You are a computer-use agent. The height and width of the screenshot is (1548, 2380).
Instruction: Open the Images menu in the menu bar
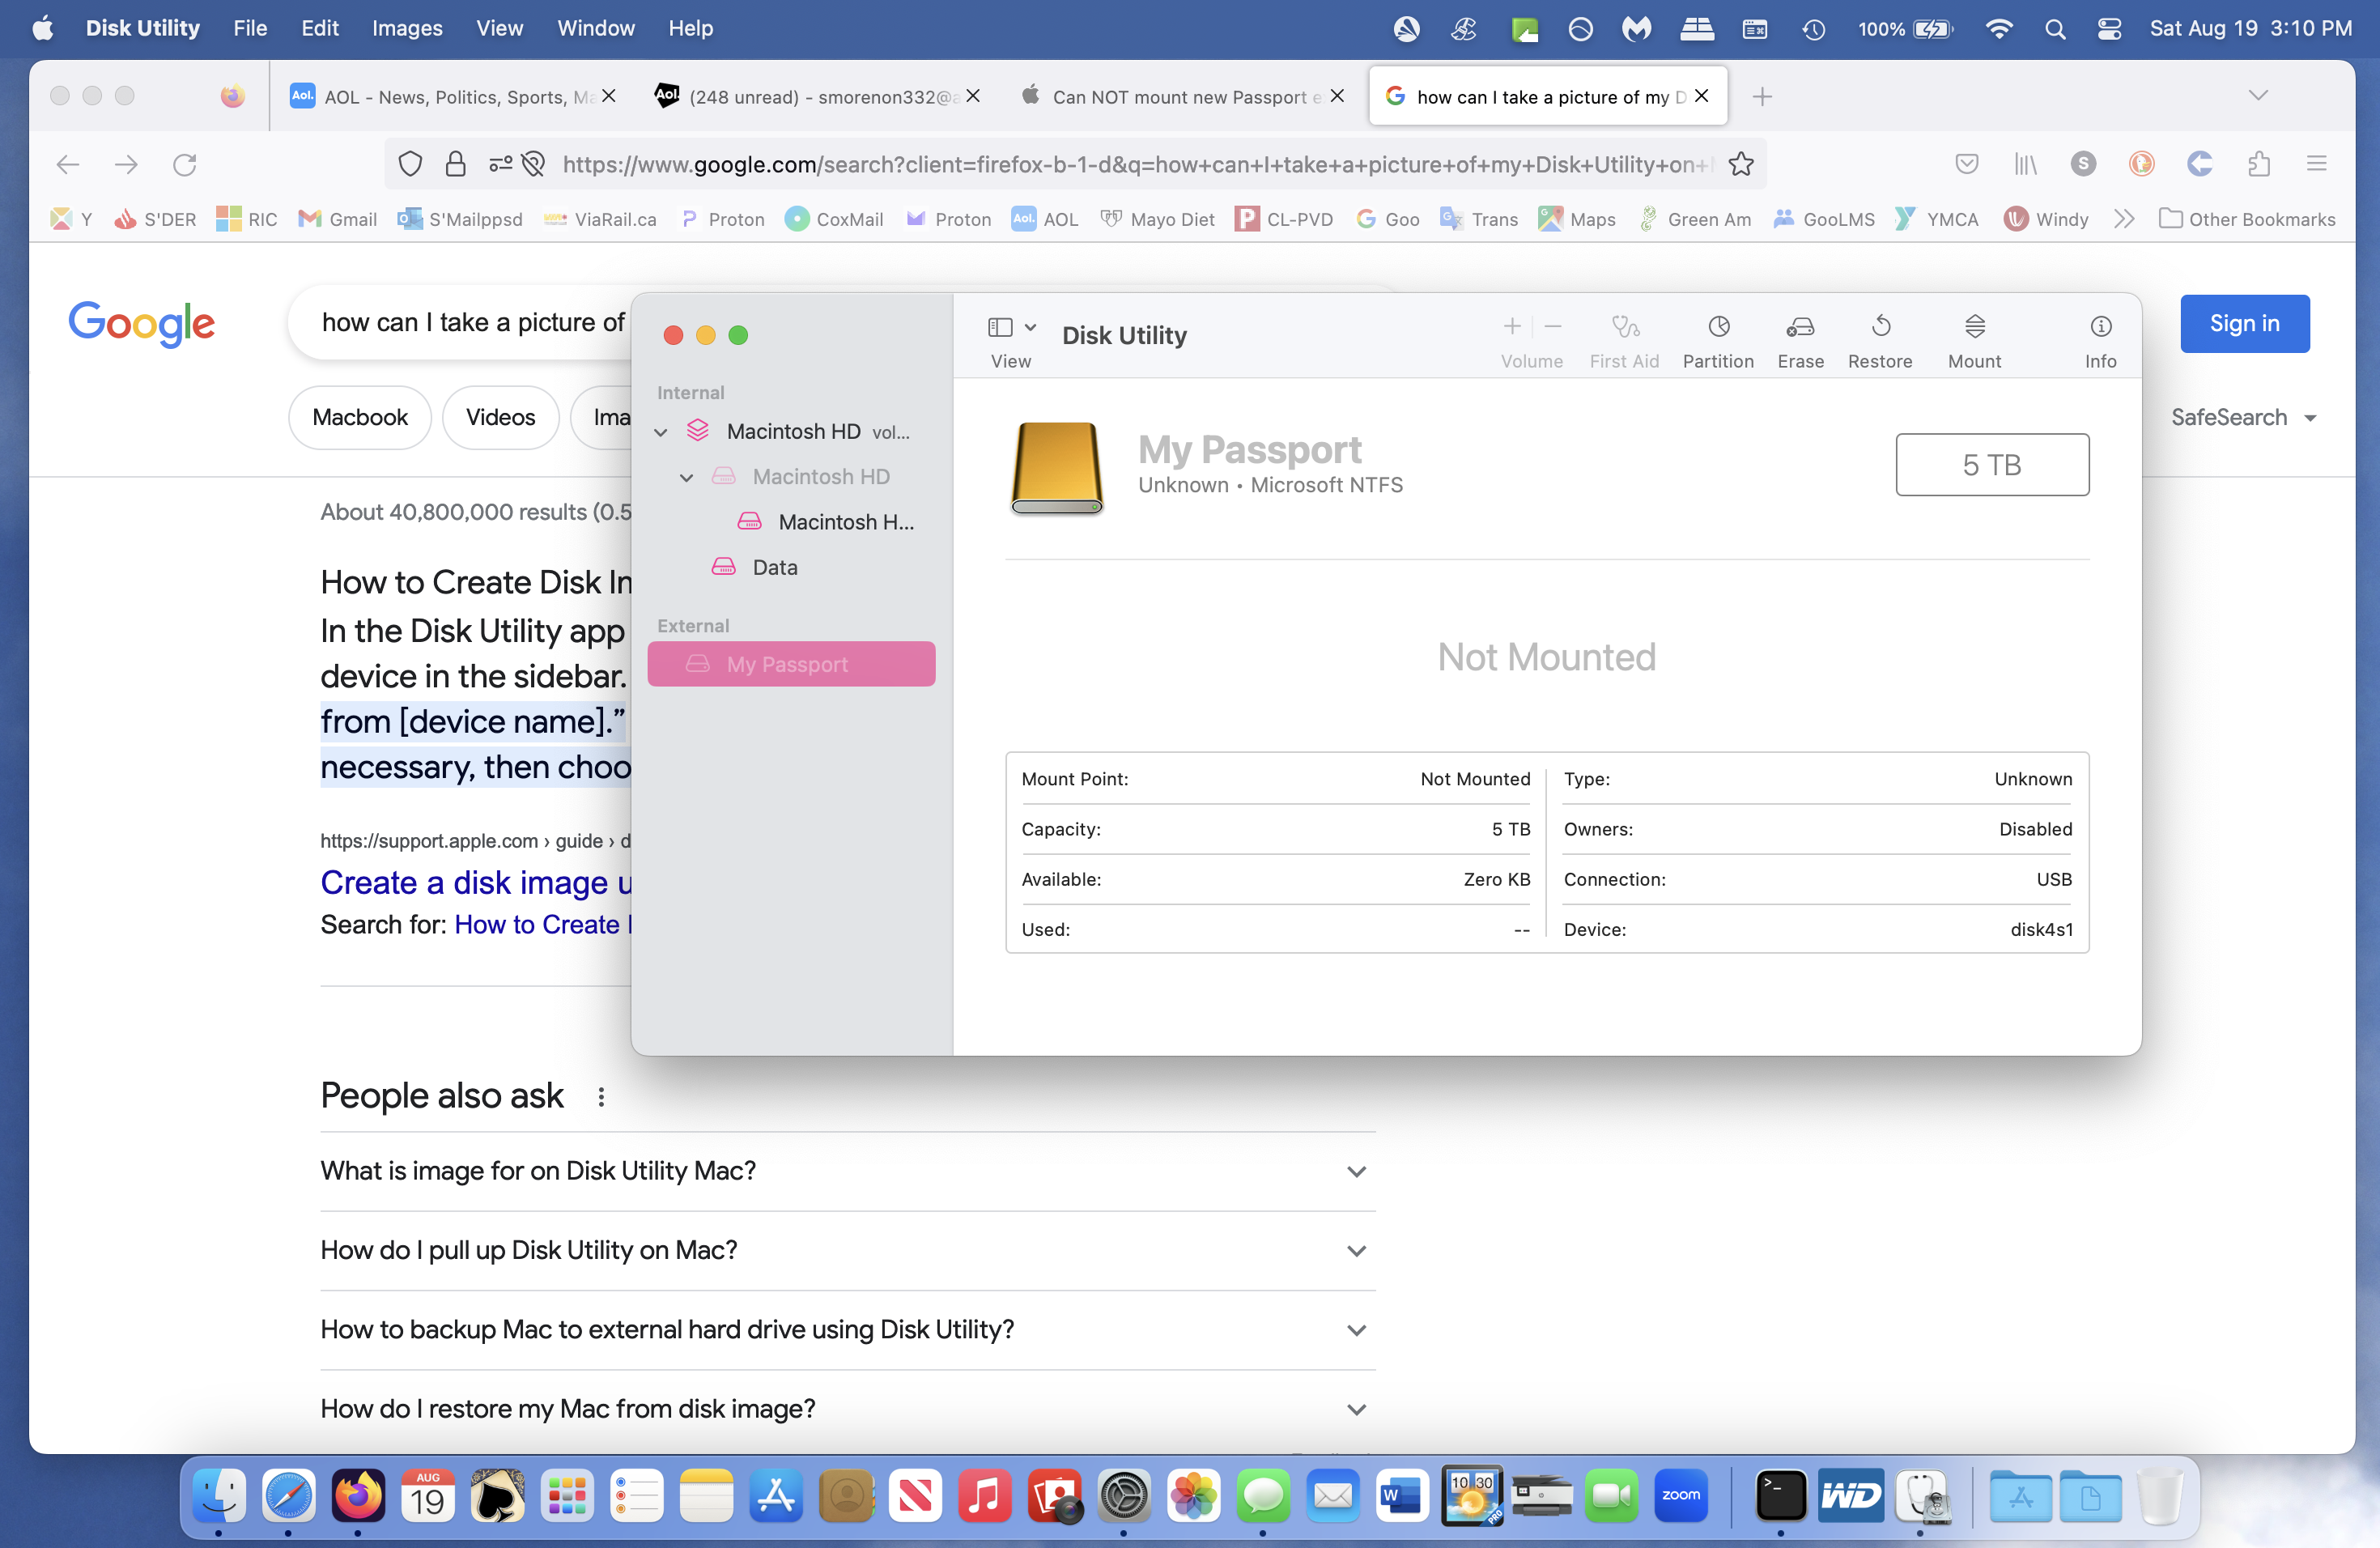(406, 28)
